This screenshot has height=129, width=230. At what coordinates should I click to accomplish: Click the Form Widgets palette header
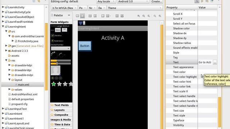pyautogui.click(x=61, y=22)
